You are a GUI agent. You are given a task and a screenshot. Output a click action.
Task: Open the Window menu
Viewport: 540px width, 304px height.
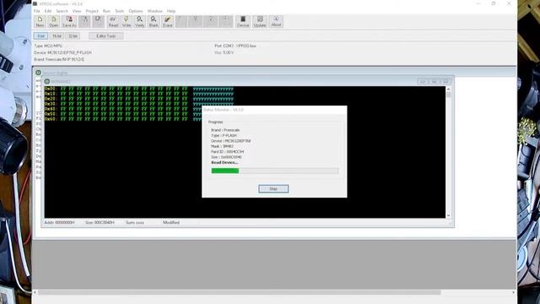(154, 11)
